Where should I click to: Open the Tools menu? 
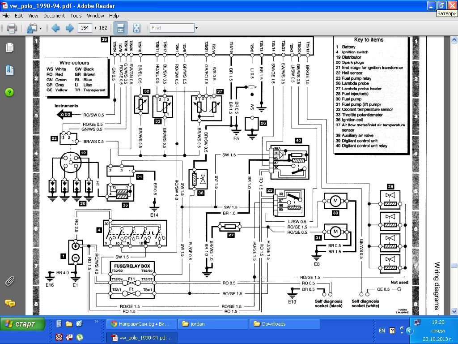click(76, 15)
